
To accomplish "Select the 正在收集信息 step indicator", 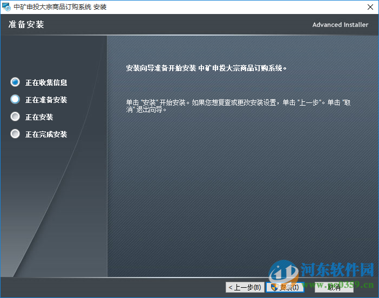I will point(15,82).
